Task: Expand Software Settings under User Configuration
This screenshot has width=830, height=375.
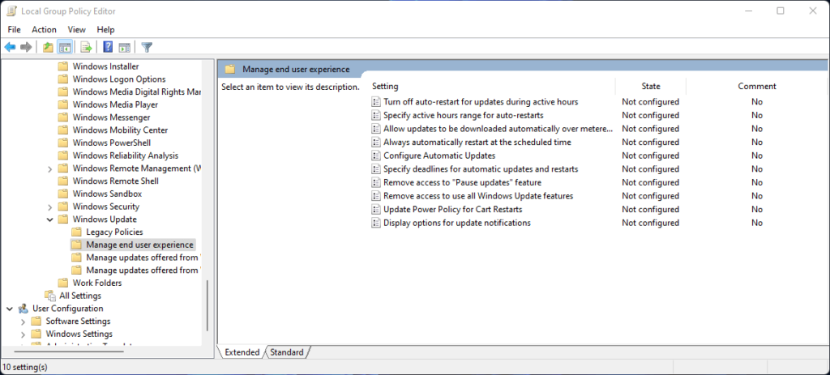Action: pos(23,322)
